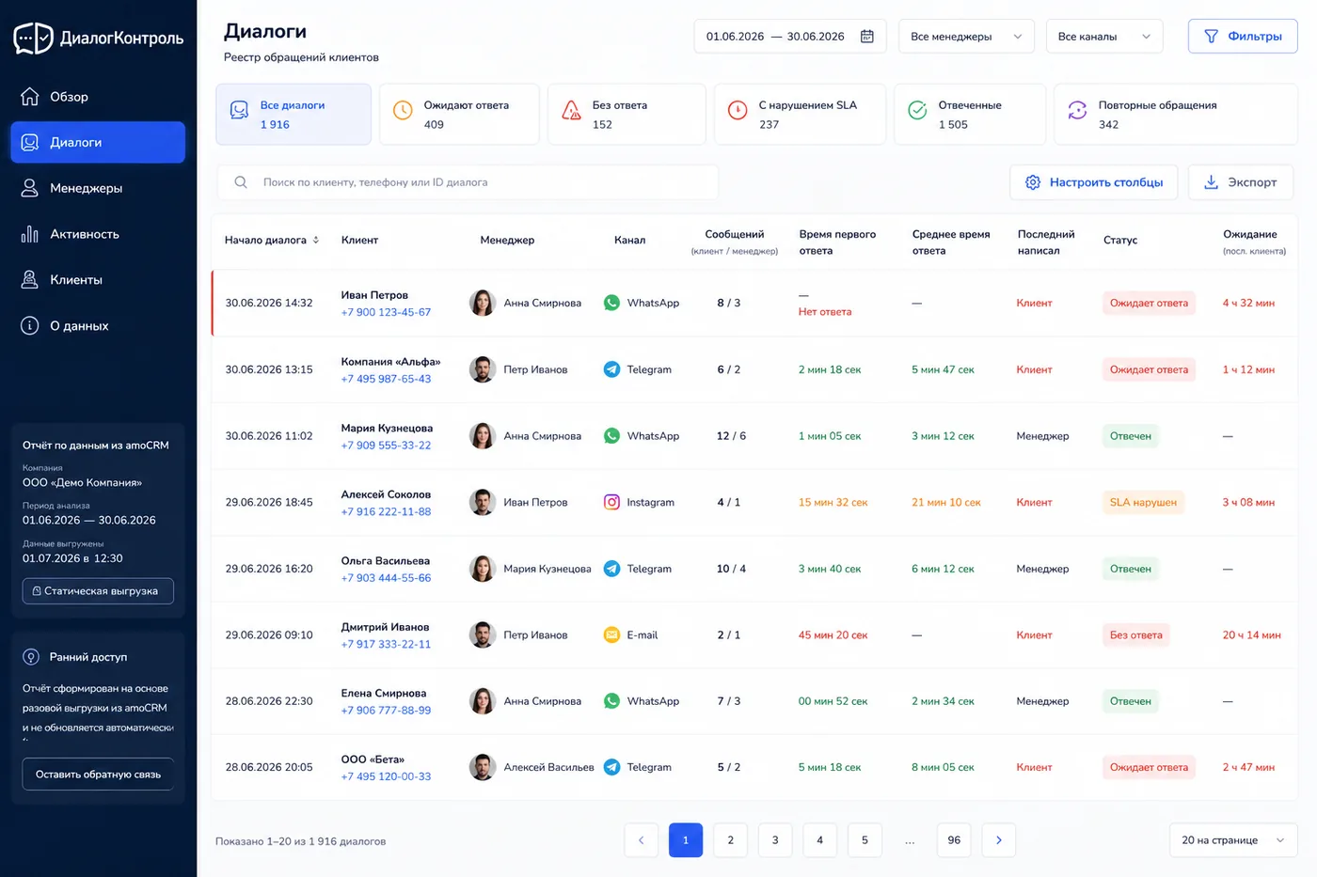
Task: Sort by Начало диалога column arrow
Action: tap(316, 240)
